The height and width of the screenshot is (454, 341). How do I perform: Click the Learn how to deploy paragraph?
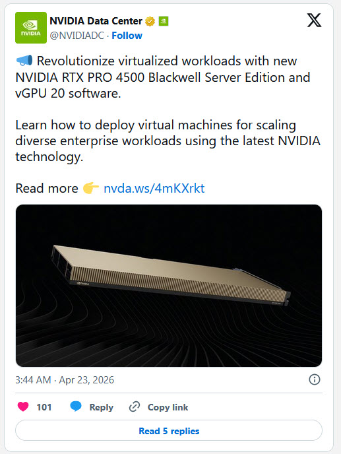pyautogui.click(x=168, y=141)
